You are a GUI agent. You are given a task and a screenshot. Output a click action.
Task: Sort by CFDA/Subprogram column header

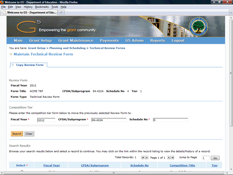coord(95,165)
